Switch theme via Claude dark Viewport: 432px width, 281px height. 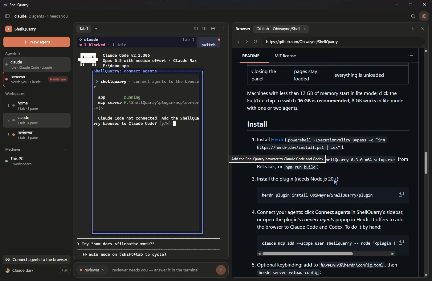(20, 270)
